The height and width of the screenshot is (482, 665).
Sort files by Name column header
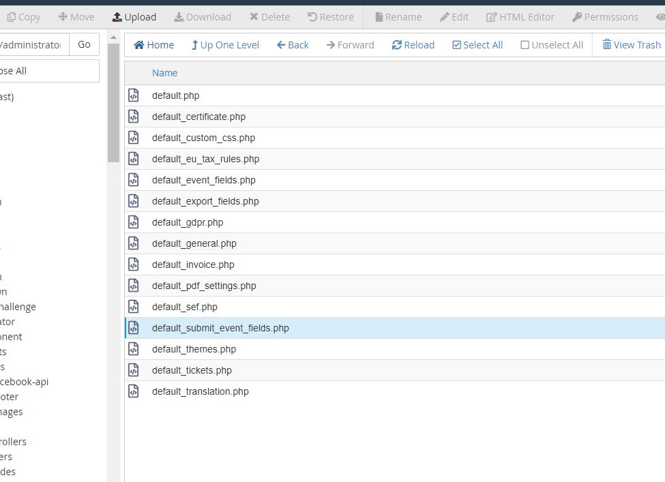click(164, 73)
